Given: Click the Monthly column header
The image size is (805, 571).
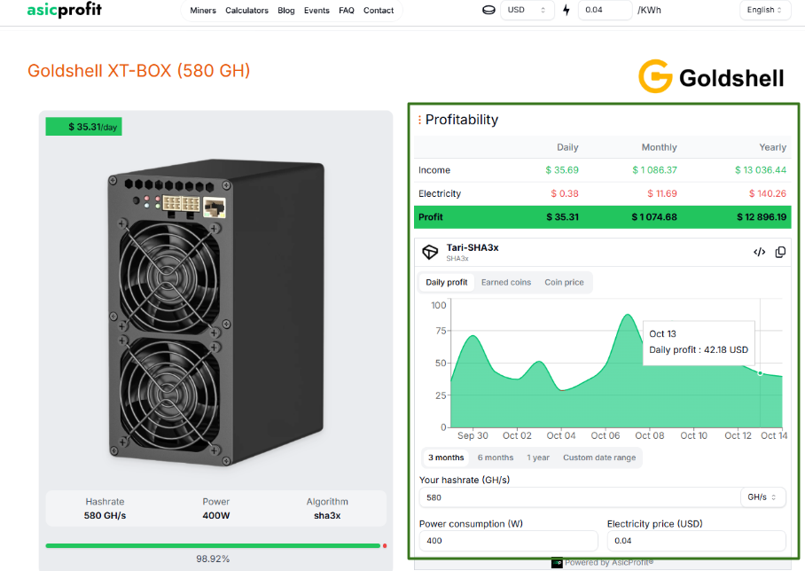Looking at the screenshot, I should coord(660,147).
